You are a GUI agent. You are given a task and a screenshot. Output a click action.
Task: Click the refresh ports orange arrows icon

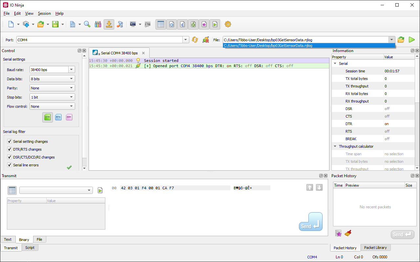195,40
